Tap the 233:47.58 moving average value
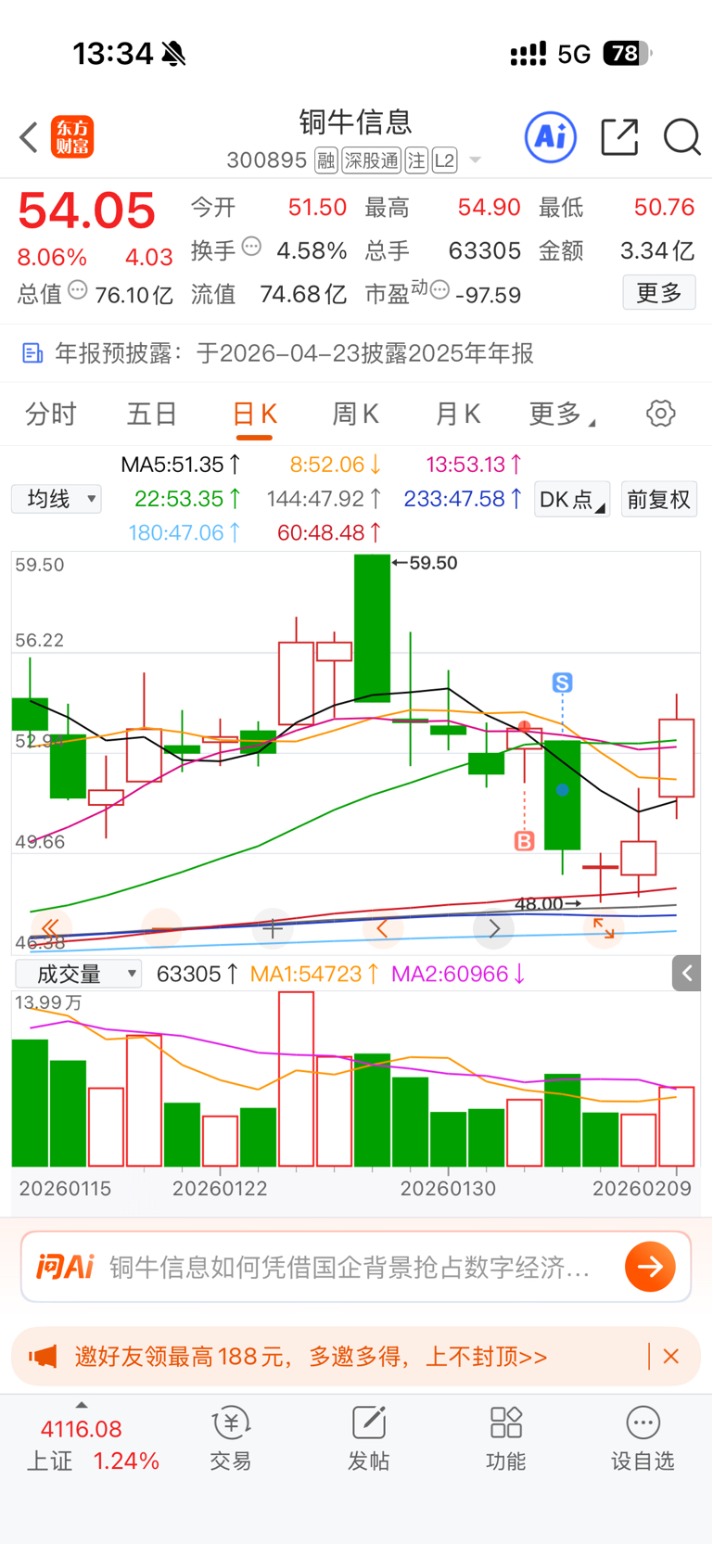 click(464, 499)
